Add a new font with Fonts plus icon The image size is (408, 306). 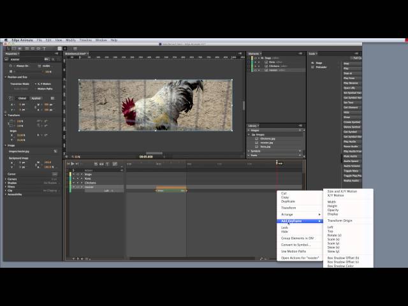coord(300,156)
